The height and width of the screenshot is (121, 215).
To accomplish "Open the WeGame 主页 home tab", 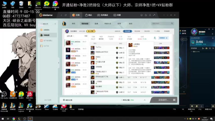I will click(76, 15).
